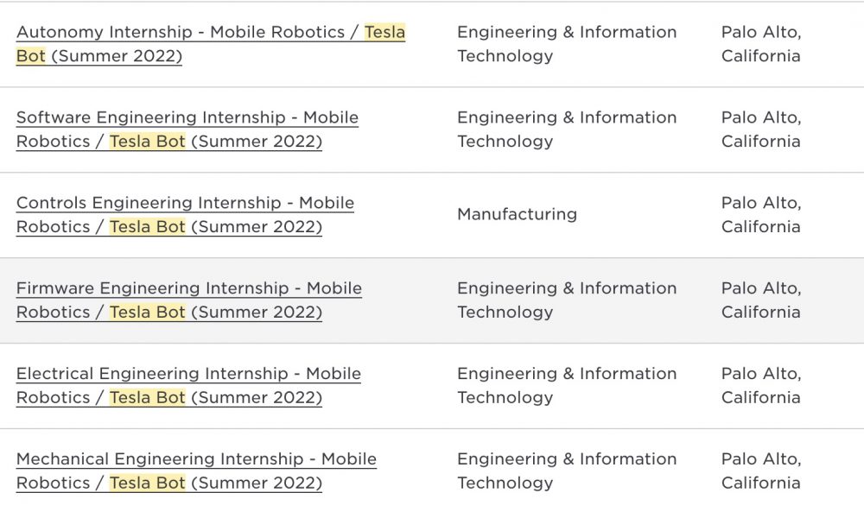Click the Electrical row's Engineering & Information Technology text

coord(567,385)
